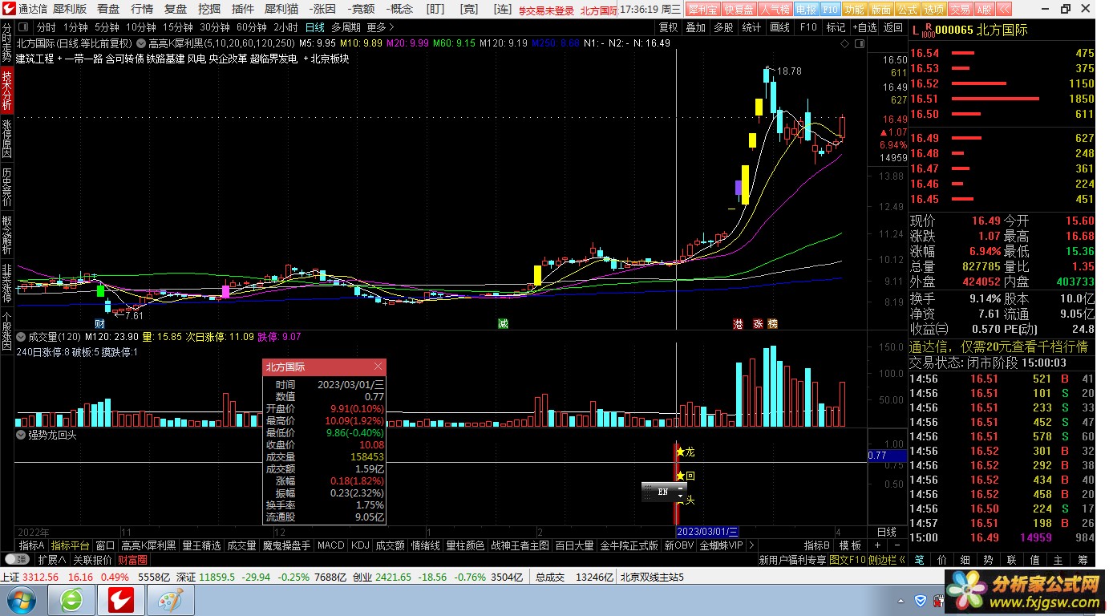Expand the 扩展∧ panel
This screenshot has width=1113, height=616.
tap(52, 560)
